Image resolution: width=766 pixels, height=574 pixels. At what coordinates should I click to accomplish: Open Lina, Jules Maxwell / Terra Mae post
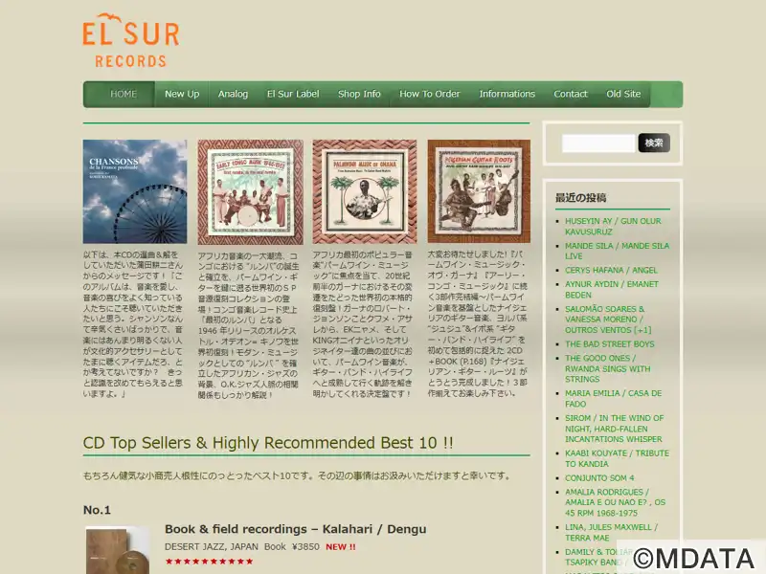click(611, 533)
